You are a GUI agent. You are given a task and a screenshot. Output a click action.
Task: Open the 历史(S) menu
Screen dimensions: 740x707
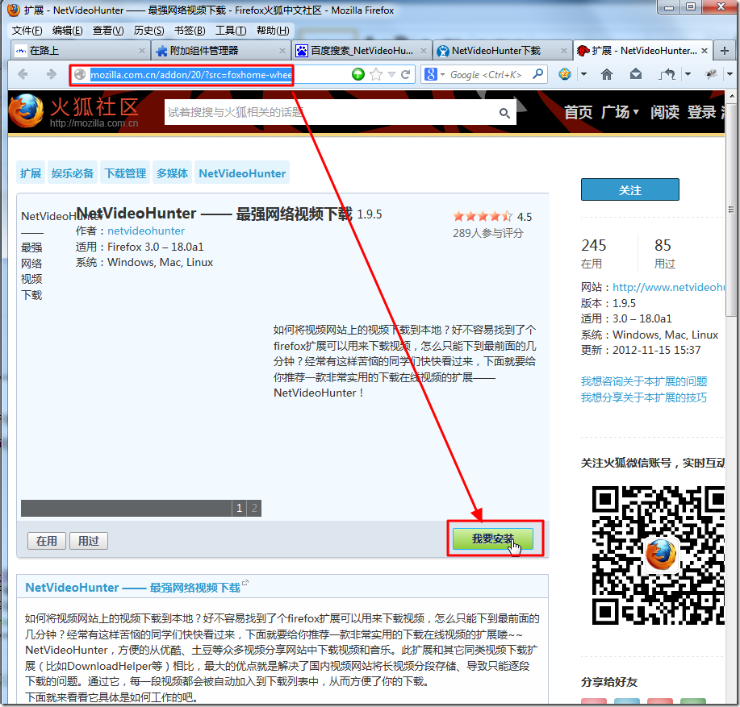click(148, 31)
